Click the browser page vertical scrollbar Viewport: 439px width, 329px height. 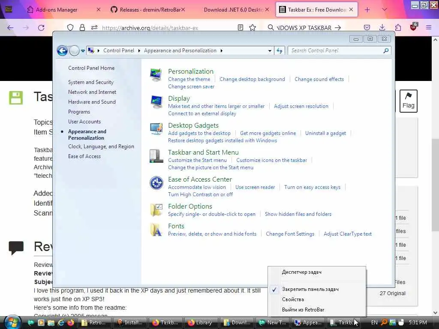pyautogui.click(x=435, y=185)
